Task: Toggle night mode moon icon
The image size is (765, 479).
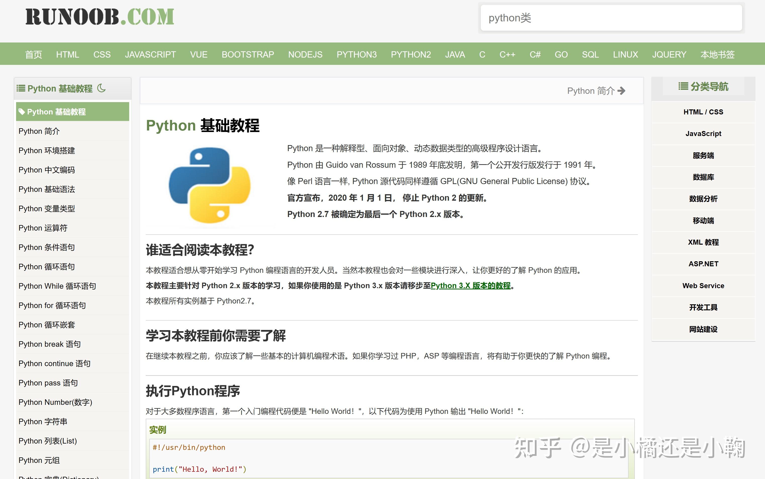Action: click(101, 88)
